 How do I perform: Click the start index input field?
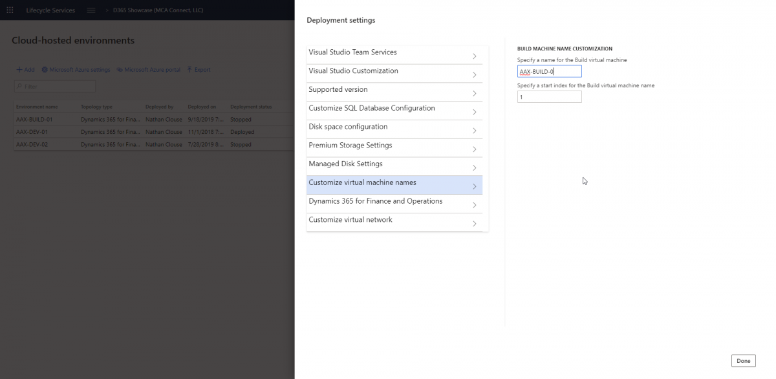point(549,96)
